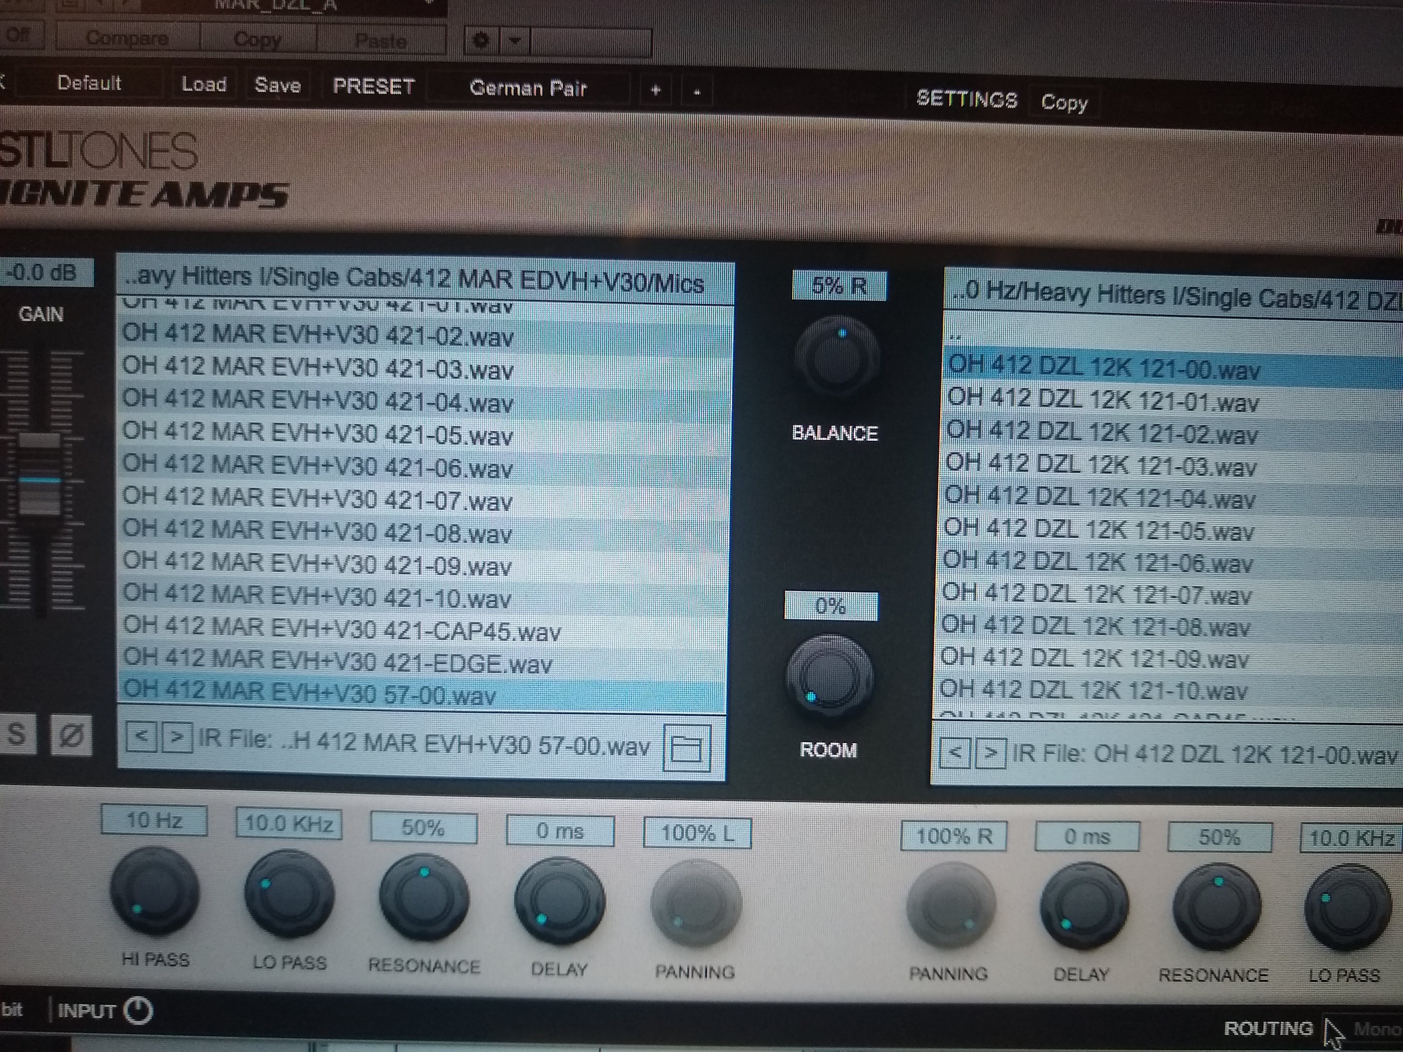Adjust the left LO PASS knob
Image resolution: width=1403 pixels, height=1052 pixels.
pyautogui.click(x=289, y=894)
